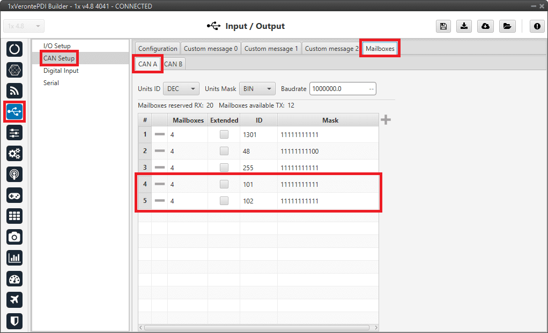Open the Units ID dropdown
The width and height of the screenshot is (548, 333).
pyautogui.click(x=182, y=88)
